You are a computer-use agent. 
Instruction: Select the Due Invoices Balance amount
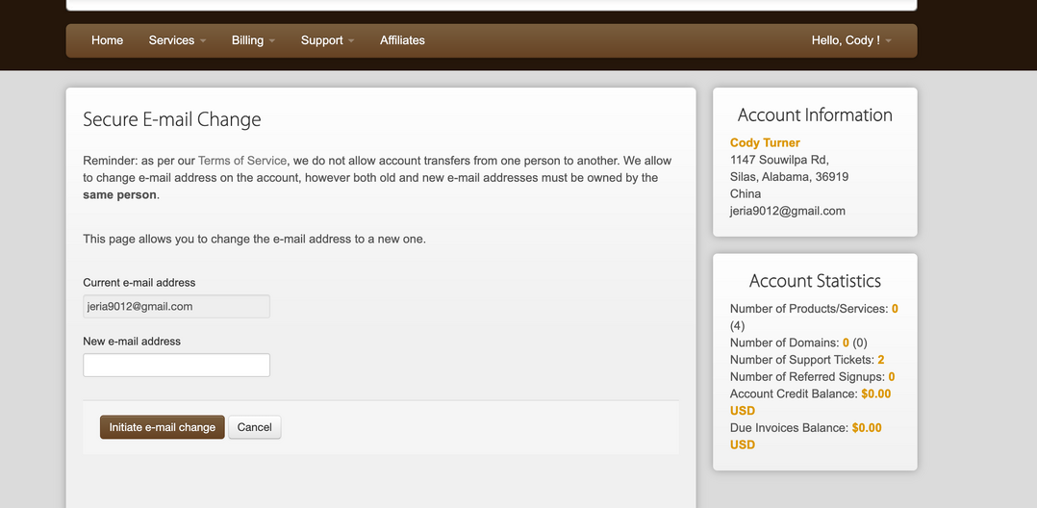(866, 427)
